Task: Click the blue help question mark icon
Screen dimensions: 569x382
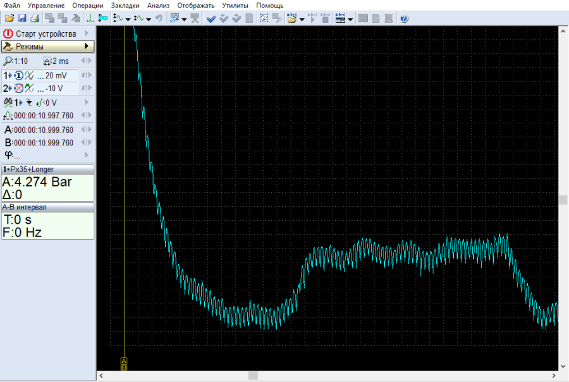Action: [x=404, y=18]
